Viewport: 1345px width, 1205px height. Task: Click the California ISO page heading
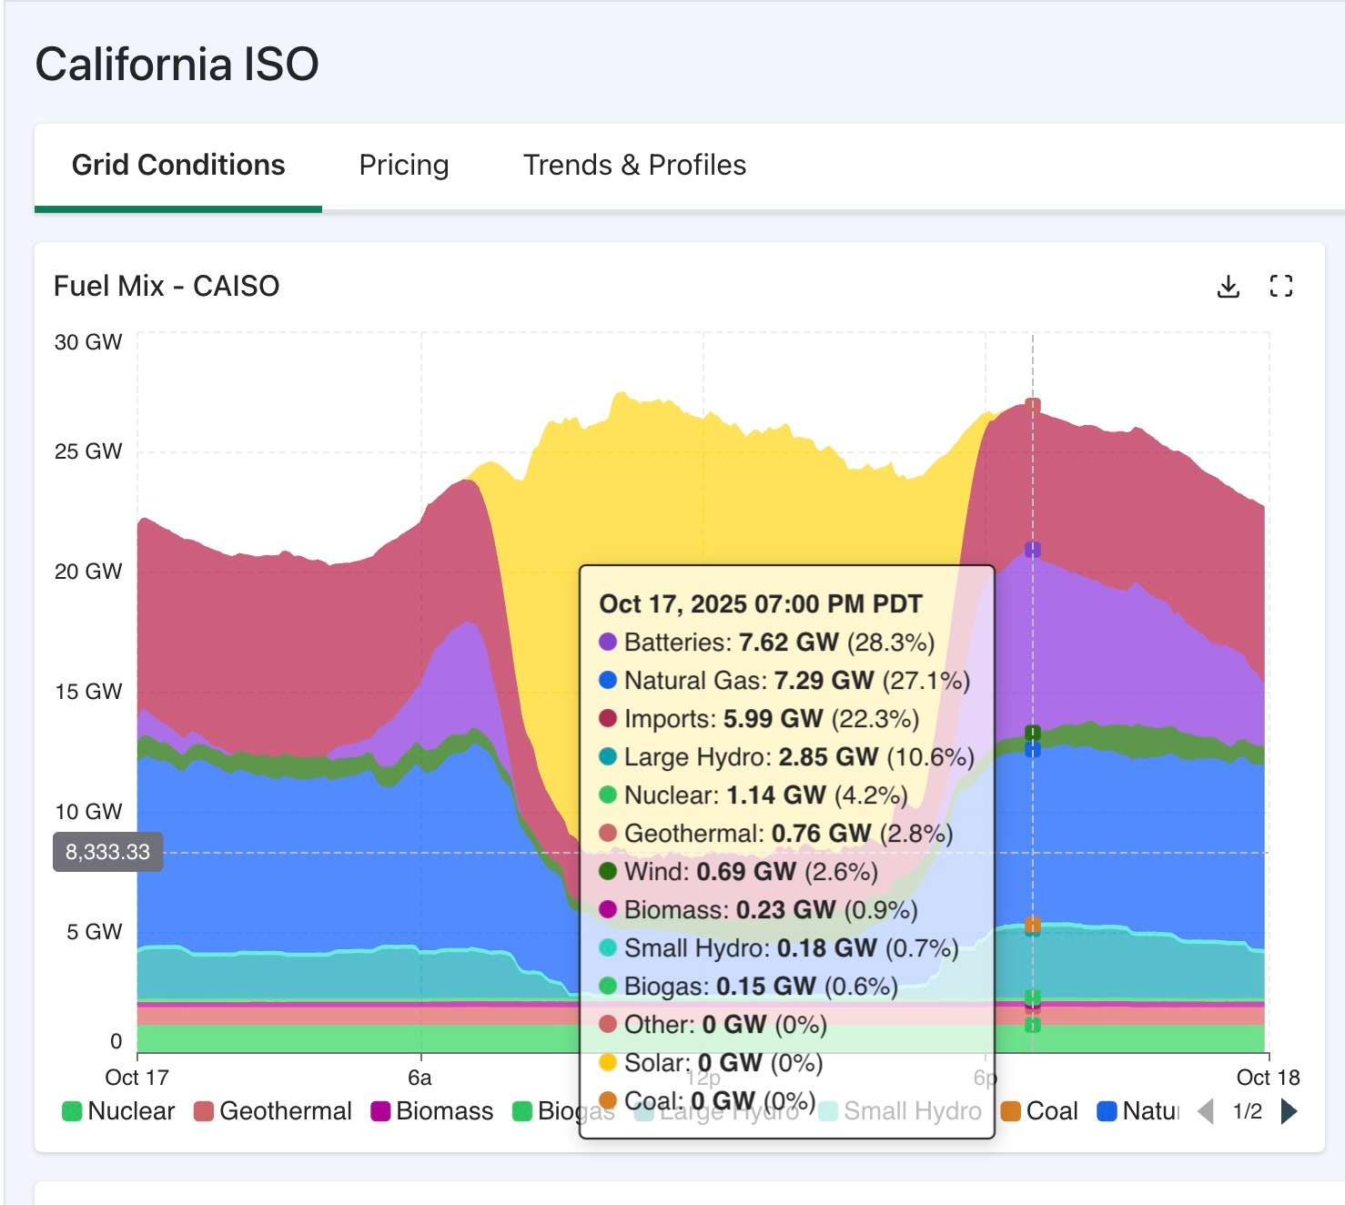[177, 65]
